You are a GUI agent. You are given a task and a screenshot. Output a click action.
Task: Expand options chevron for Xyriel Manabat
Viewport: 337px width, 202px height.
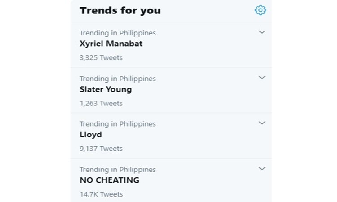pyautogui.click(x=262, y=32)
